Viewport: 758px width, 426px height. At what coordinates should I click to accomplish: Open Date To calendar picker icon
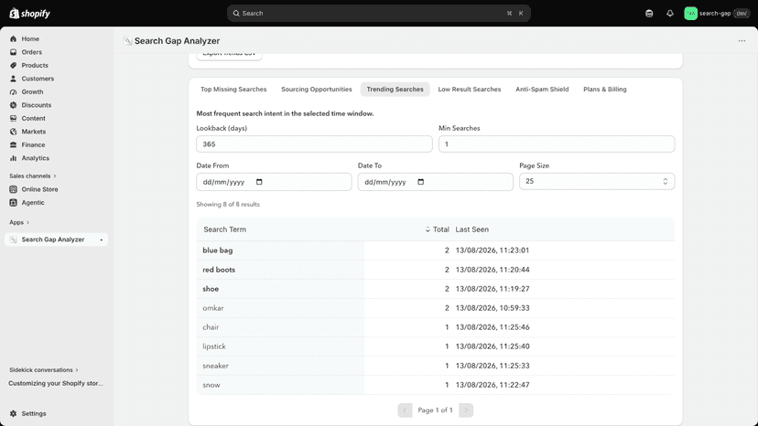click(420, 182)
